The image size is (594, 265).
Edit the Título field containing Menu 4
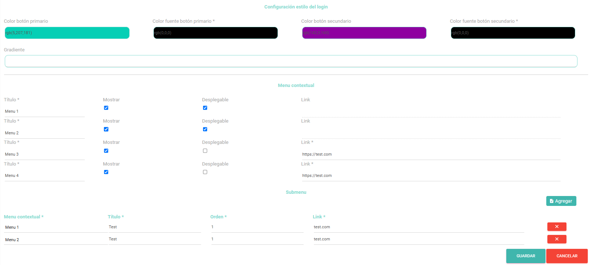tap(44, 176)
